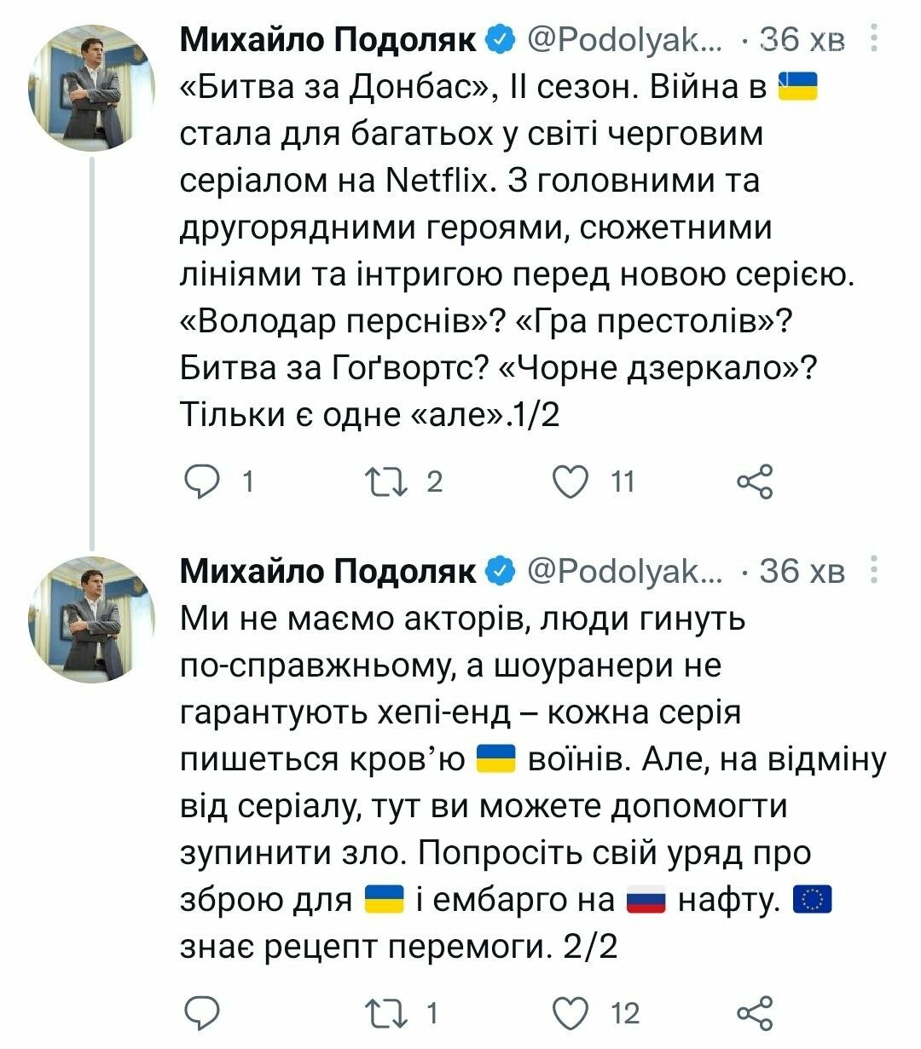The image size is (921, 1049).
Task: Click the @Podolyak handle on first tweet
Action: coord(624,39)
